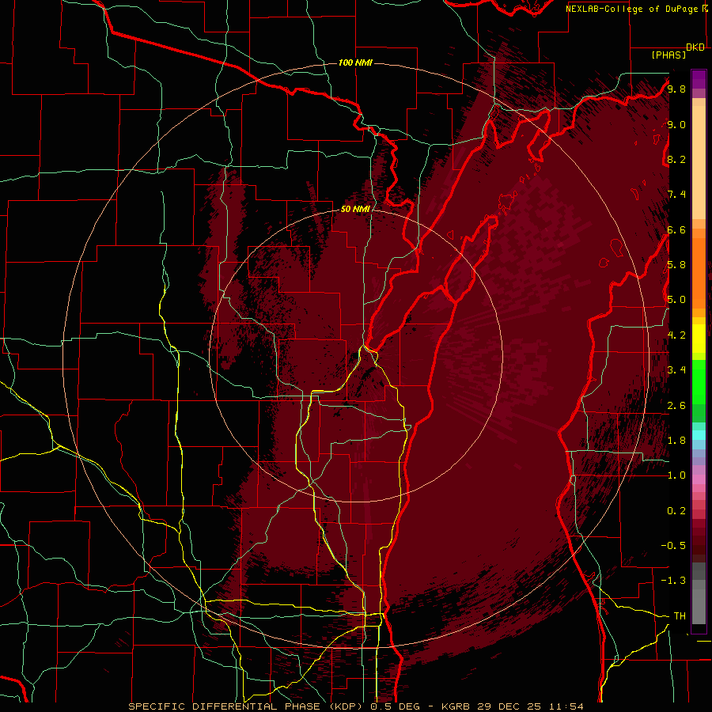Click the cyan band of color bar
The image size is (712, 712).
[x=699, y=434]
